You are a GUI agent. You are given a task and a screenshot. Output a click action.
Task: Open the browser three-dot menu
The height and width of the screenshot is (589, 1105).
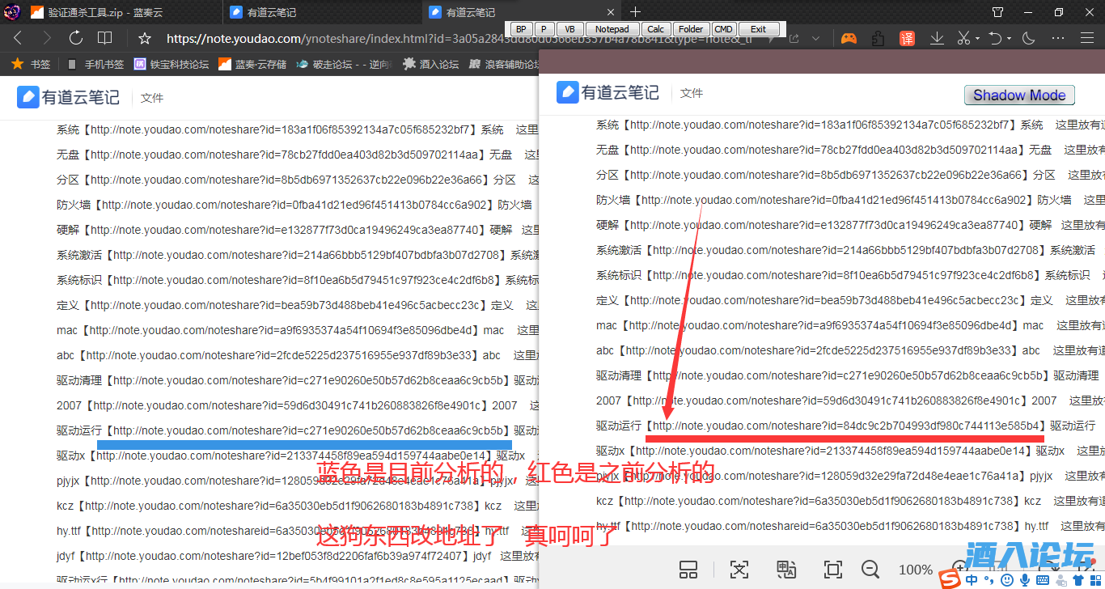pyautogui.click(x=1058, y=38)
